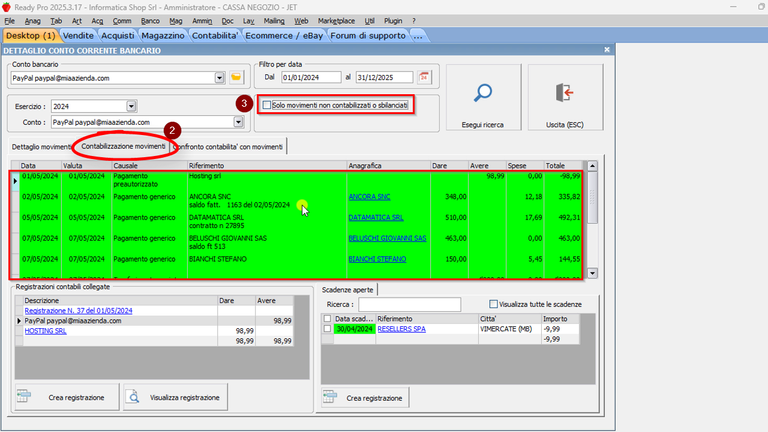Click the movements table scroll up arrow

coord(592,166)
